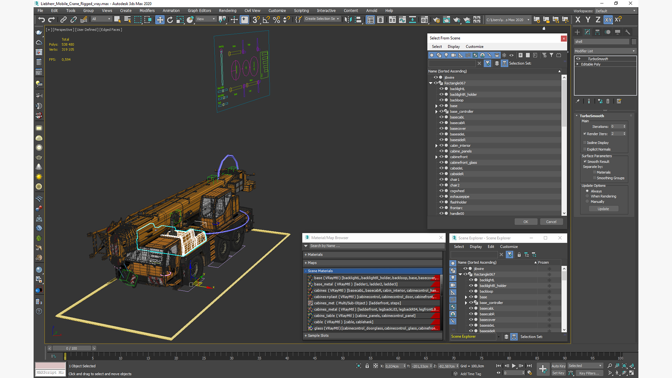Expand the Materials rollout in browser
Viewport: 672px width, 378px height.
[315, 255]
